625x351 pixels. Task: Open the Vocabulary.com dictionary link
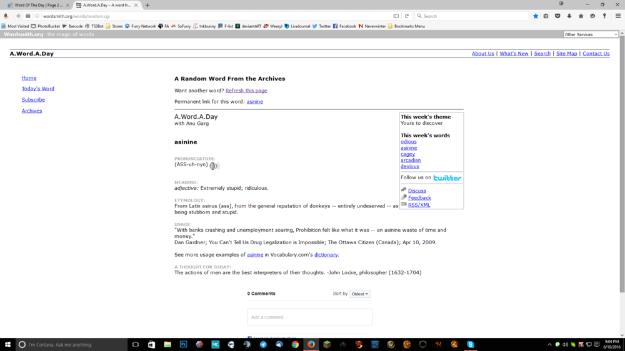click(x=326, y=255)
